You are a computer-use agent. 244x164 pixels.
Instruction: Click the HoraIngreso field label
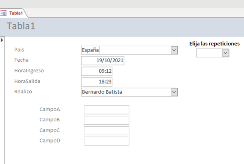(x=29, y=71)
